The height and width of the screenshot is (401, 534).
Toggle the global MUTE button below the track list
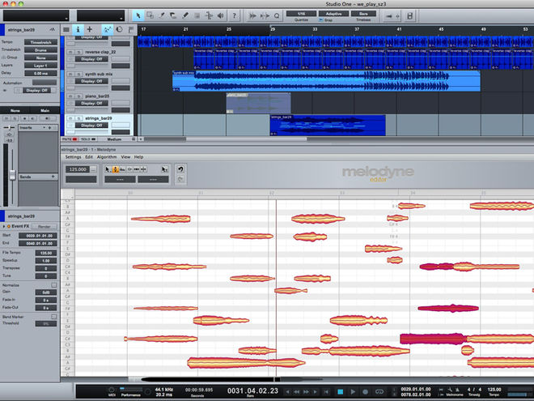[70, 139]
